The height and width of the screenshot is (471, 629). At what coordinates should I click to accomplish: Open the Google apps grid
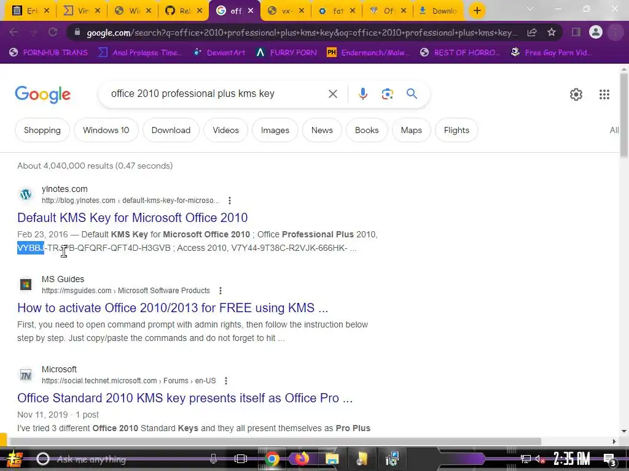point(604,94)
